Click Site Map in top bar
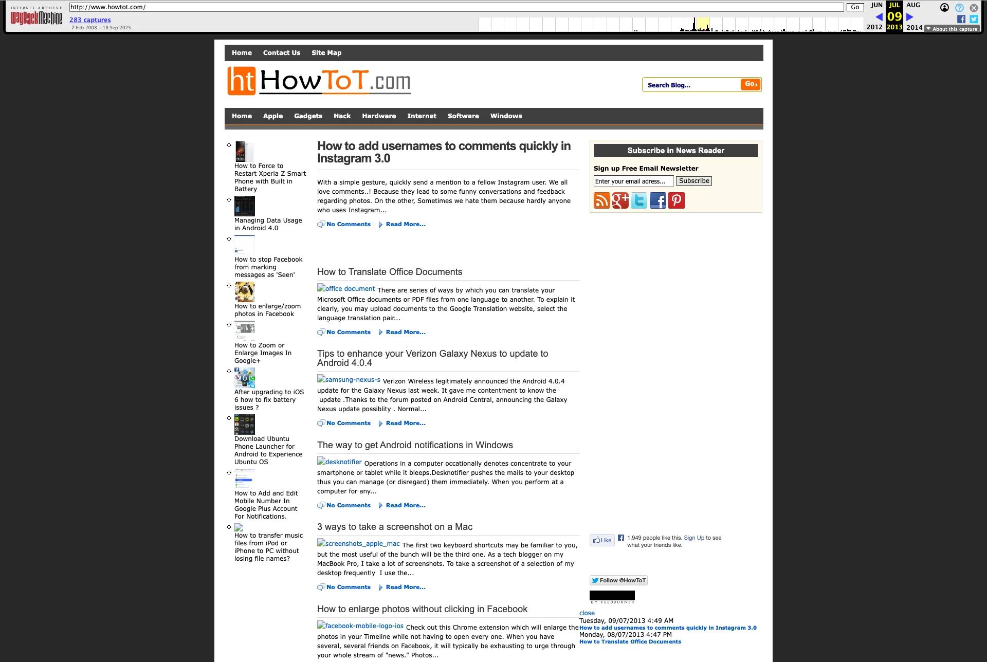 (x=326, y=53)
